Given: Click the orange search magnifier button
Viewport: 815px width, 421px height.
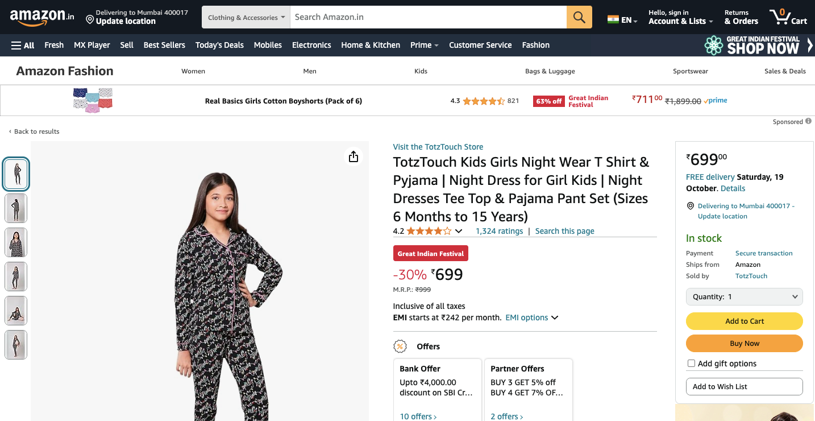Looking at the screenshot, I should [x=579, y=17].
